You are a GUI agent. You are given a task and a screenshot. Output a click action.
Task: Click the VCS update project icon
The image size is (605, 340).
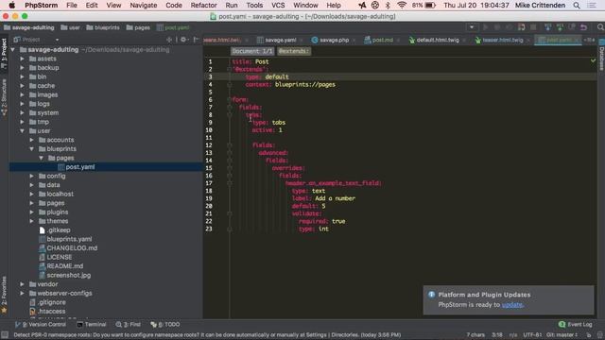(548, 27)
